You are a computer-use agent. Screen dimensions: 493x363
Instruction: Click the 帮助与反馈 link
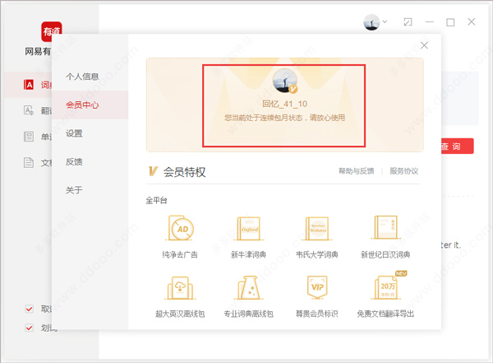tap(357, 171)
